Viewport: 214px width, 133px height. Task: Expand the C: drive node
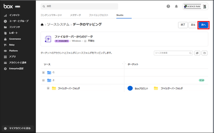(x=43, y=73)
